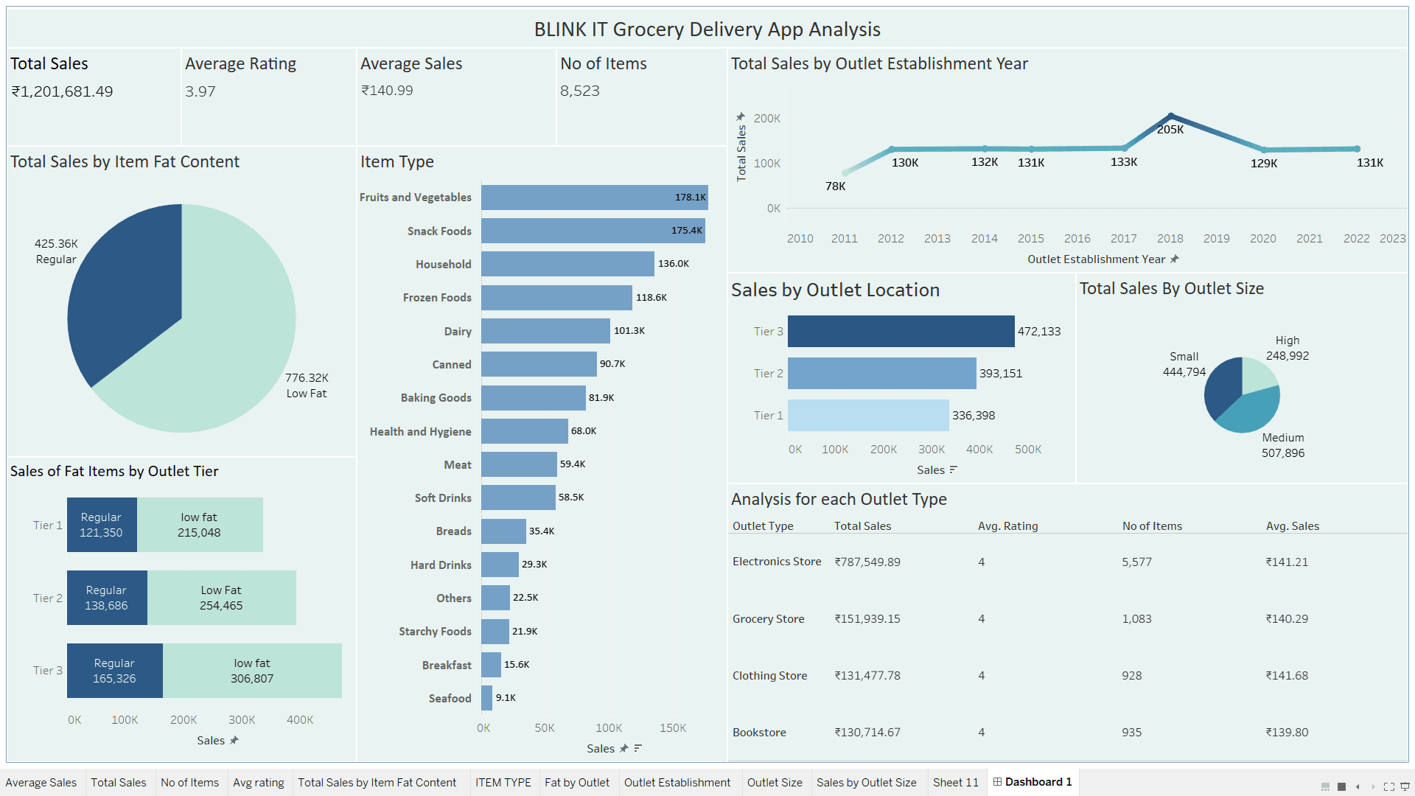Click Tier 3 low fat 306,807 segment

[x=252, y=671]
